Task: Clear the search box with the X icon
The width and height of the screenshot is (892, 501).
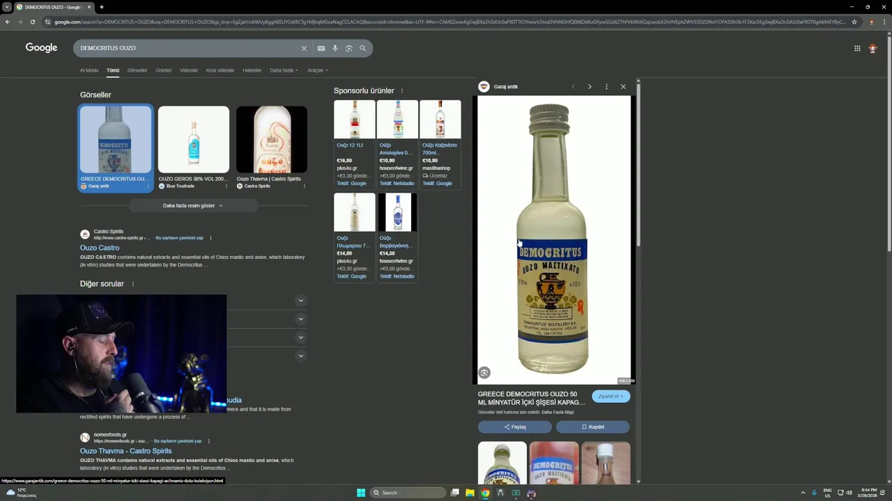Action: point(304,48)
